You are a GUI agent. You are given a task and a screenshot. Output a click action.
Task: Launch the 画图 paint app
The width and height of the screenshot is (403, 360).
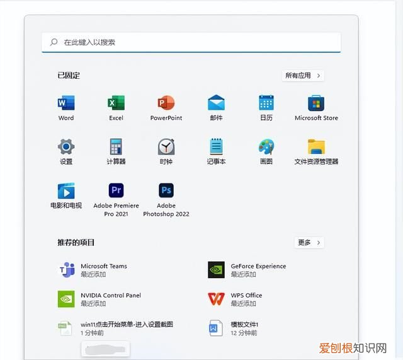tap(266, 147)
